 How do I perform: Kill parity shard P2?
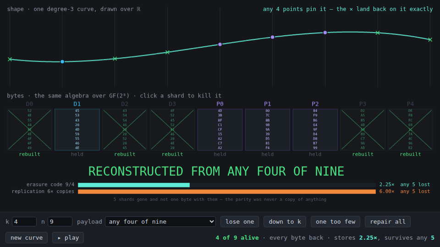pyautogui.click(x=315, y=129)
